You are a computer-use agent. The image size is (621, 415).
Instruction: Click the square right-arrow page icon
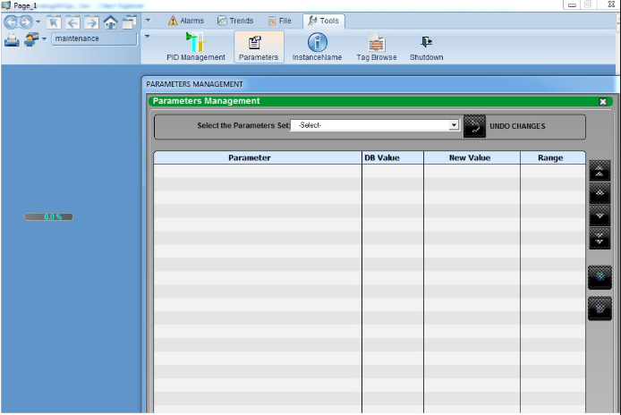tap(91, 22)
